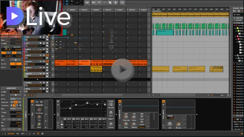Click the Tempo field in Audio Event
The height and width of the screenshot is (137, 244).
(x=16, y=112)
